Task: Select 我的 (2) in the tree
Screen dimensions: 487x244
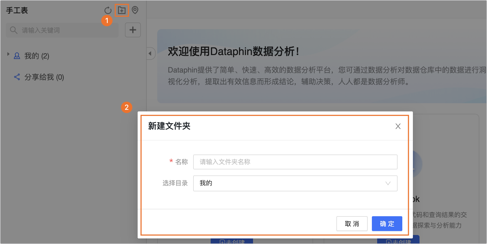Action: point(37,56)
